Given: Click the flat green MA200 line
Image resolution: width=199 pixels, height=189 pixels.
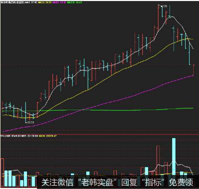Looking at the screenshot, I should point(116,110).
